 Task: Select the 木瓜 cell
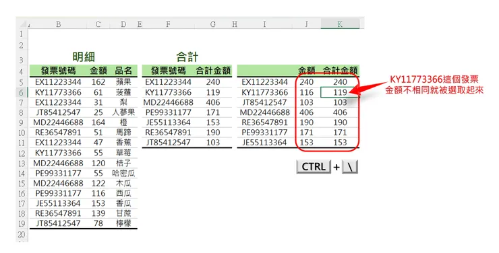click(x=123, y=184)
